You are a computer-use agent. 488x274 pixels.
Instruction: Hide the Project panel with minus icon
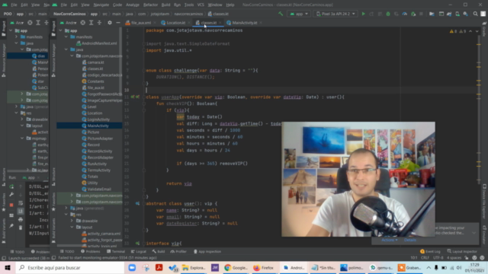coord(118,23)
